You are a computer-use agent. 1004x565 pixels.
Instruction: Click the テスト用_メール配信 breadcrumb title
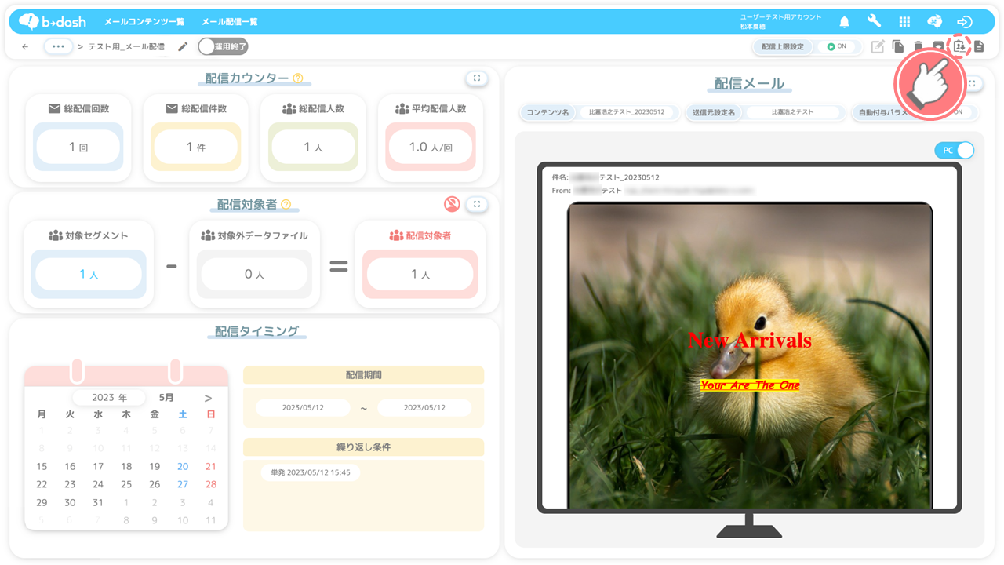pyautogui.click(x=126, y=47)
